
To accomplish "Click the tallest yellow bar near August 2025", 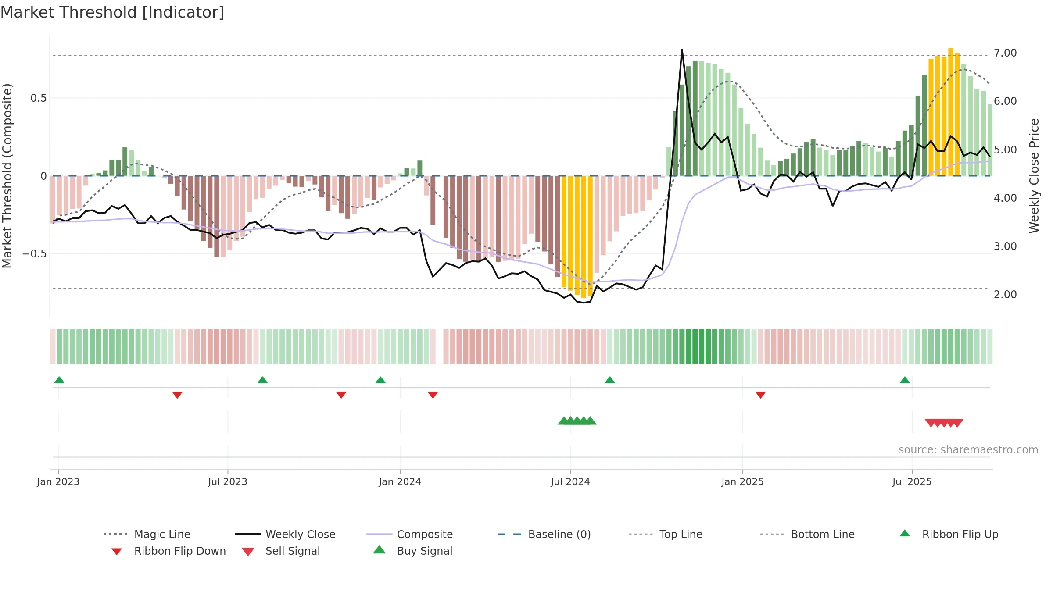I will tap(951, 112).
